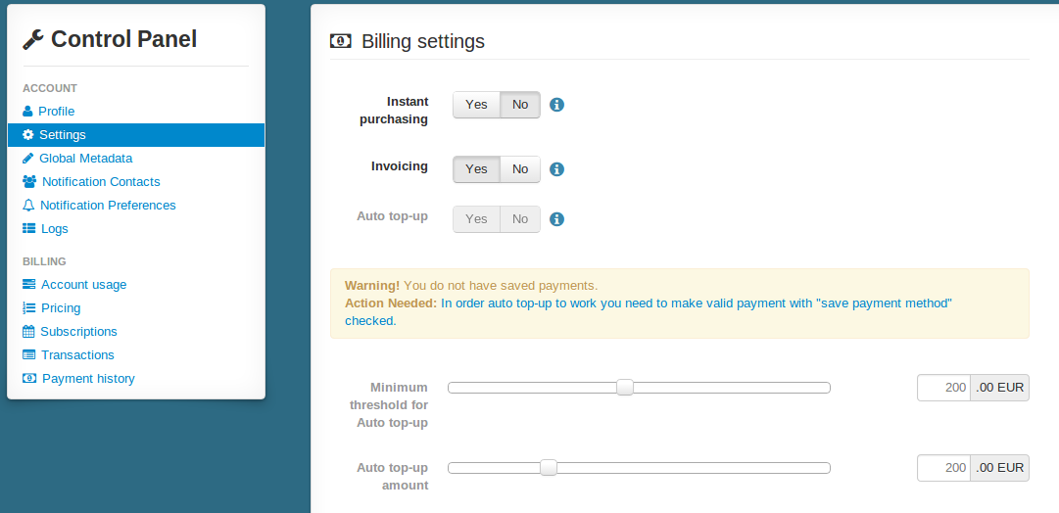Show info for Invoicing
This screenshot has height=513, width=1059.
(556, 169)
